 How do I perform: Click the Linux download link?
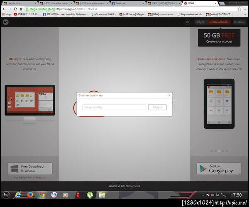tap(43, 178)
